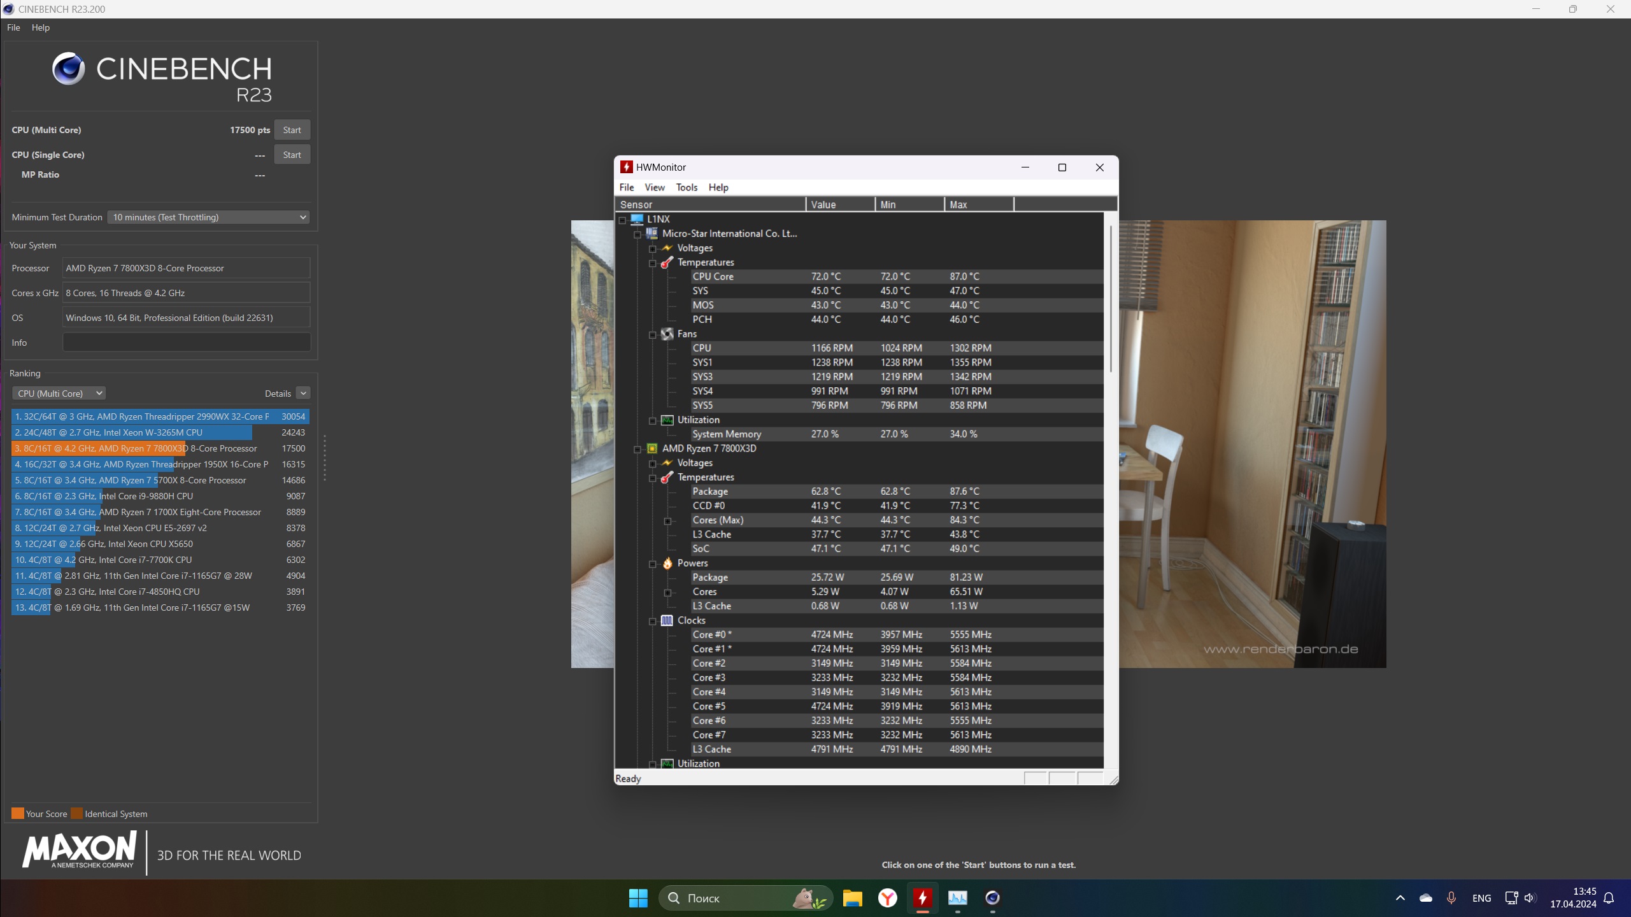Viewport: 1631px width, 917px height.
Task: Click the empty Info input field
Action: 186,343
